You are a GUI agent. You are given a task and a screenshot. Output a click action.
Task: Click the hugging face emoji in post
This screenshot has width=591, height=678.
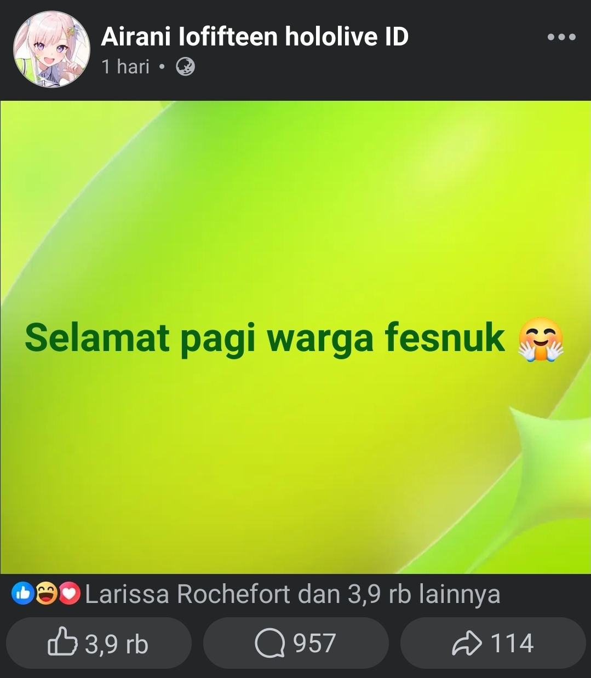point(541,339)
